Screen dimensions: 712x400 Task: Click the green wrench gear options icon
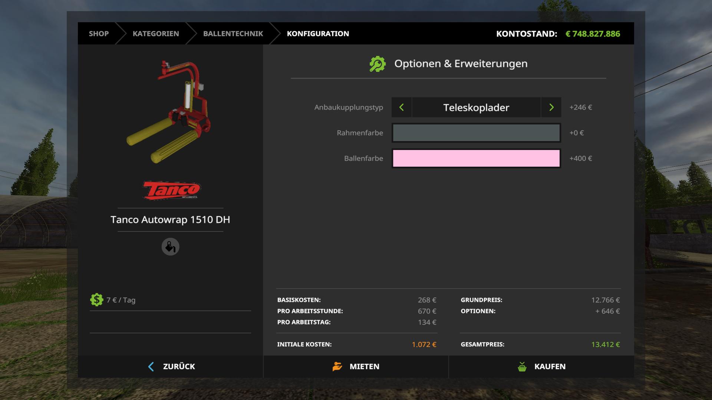click(378, 64)
